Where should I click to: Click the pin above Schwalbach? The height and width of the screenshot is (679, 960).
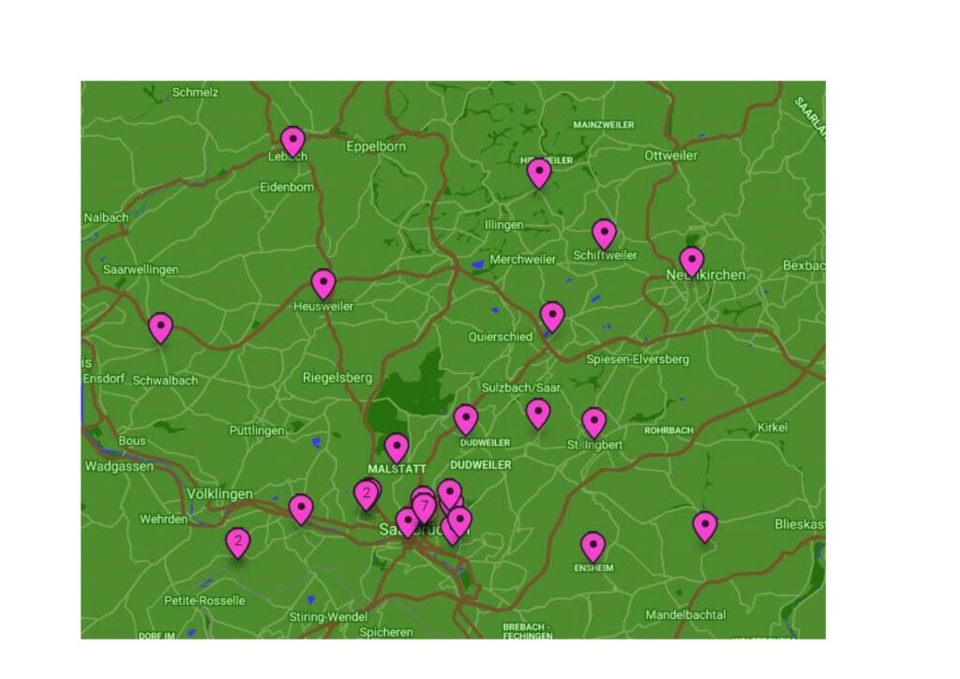pyautogui.click(x=160, y=328)
